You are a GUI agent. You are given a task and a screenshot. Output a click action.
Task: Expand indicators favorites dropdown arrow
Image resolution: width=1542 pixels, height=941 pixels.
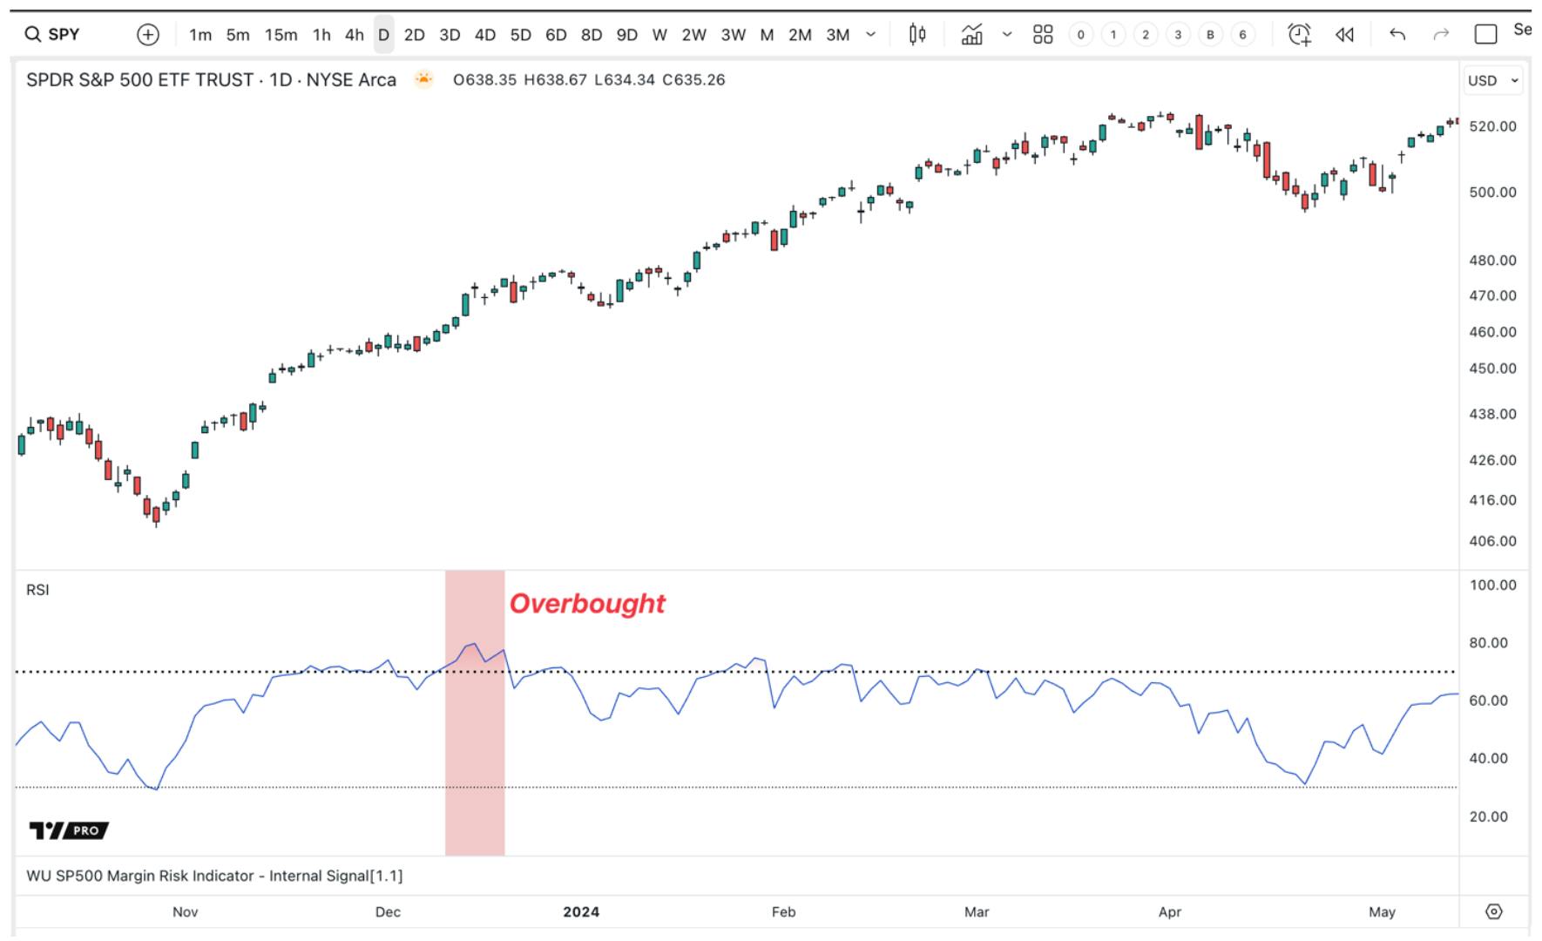(x=1007, y=35)
